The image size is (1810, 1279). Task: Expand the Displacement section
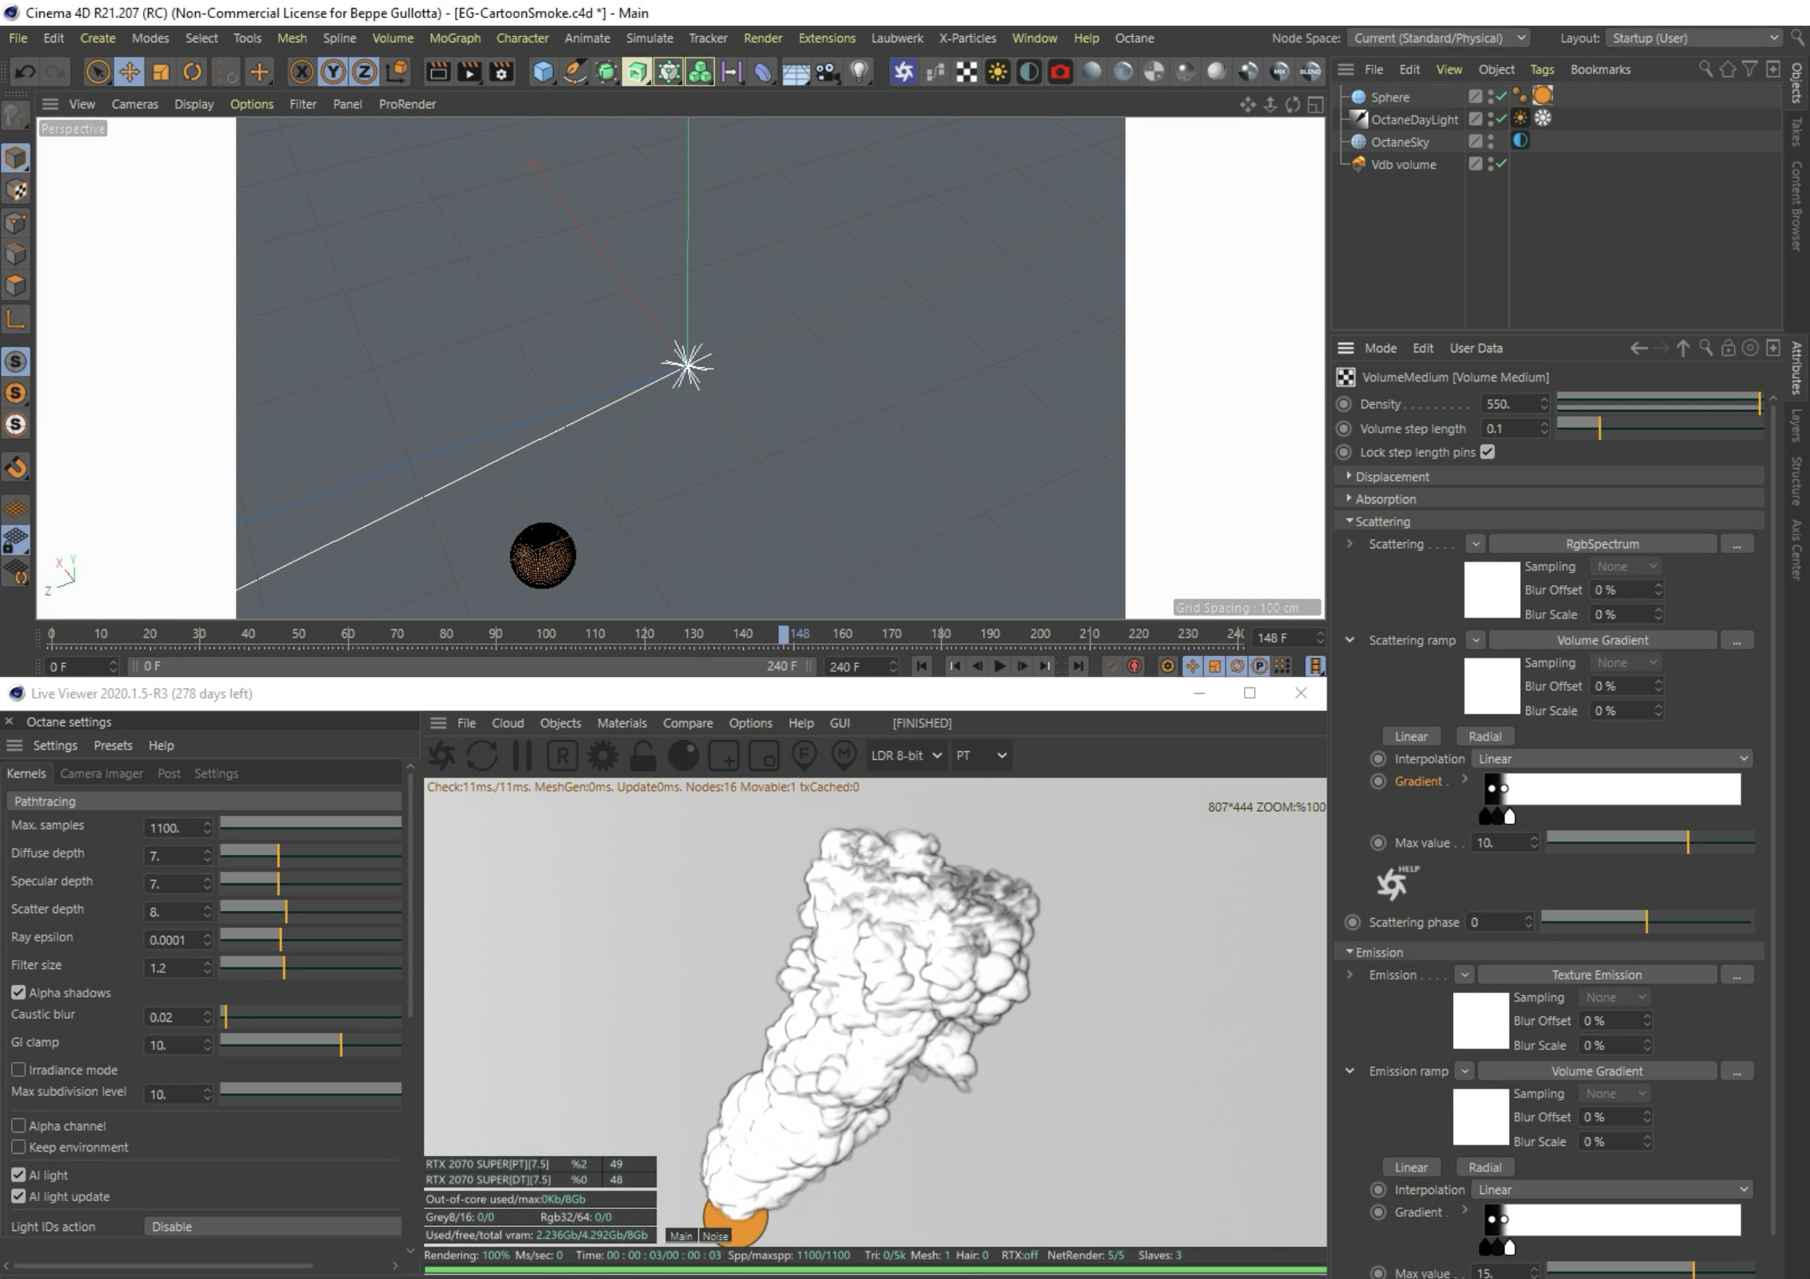point(1392,476)
